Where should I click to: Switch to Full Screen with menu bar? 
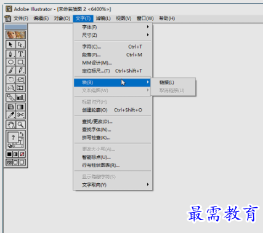[x=15, y=162]
